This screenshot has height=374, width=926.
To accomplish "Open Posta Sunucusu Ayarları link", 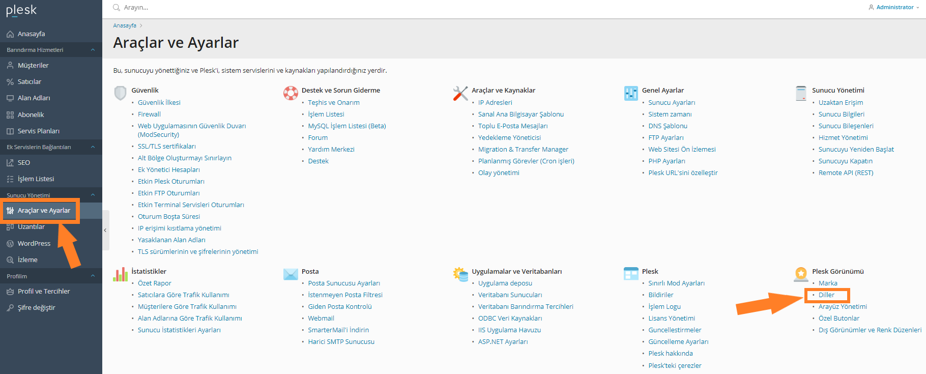I will point(344,283).
